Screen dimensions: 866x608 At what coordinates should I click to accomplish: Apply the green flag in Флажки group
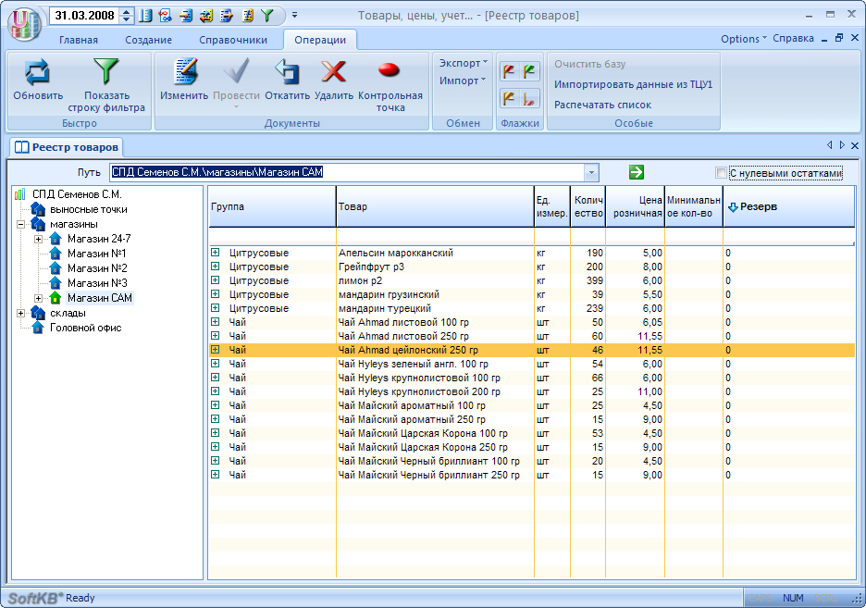(529, 70)
